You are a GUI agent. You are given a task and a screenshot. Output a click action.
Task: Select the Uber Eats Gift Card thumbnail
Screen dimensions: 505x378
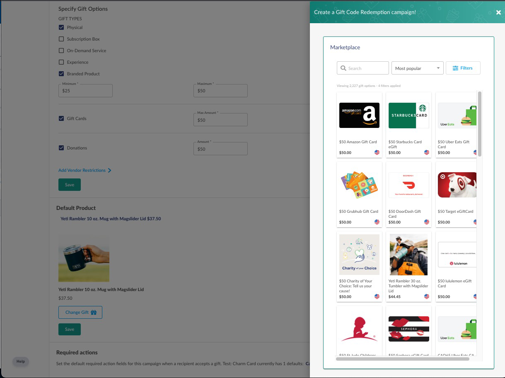[457, 115]
